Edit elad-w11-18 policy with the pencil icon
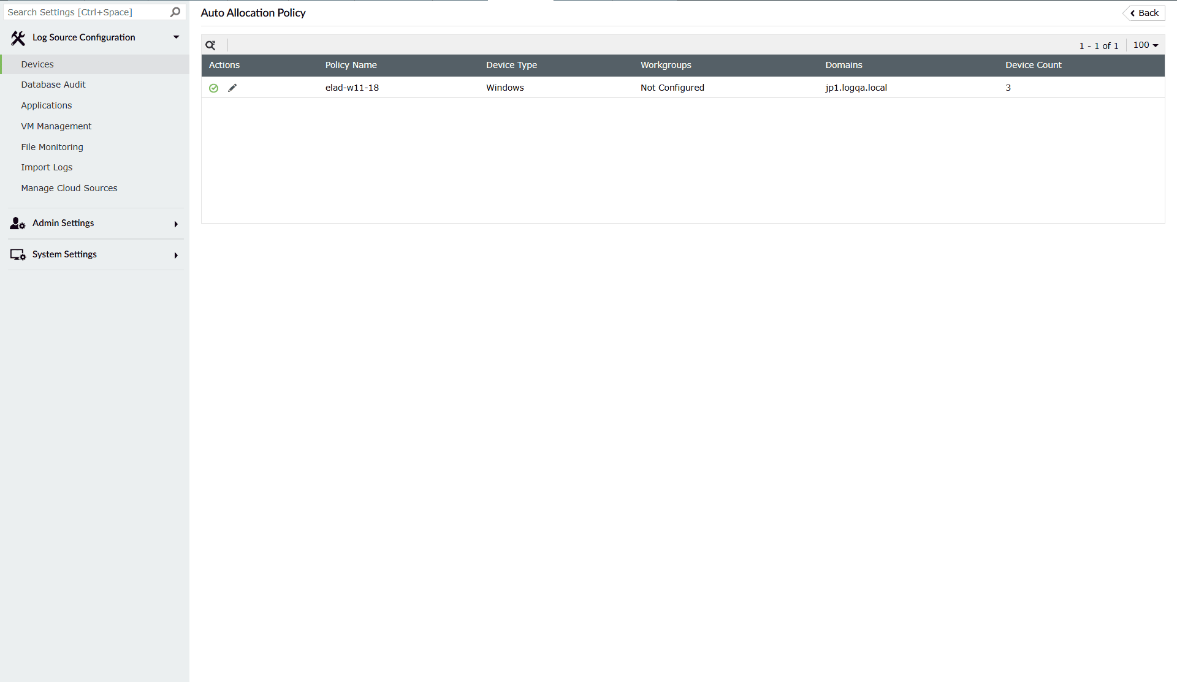Viewport: 1177px width, 682px height. (232, 88)
